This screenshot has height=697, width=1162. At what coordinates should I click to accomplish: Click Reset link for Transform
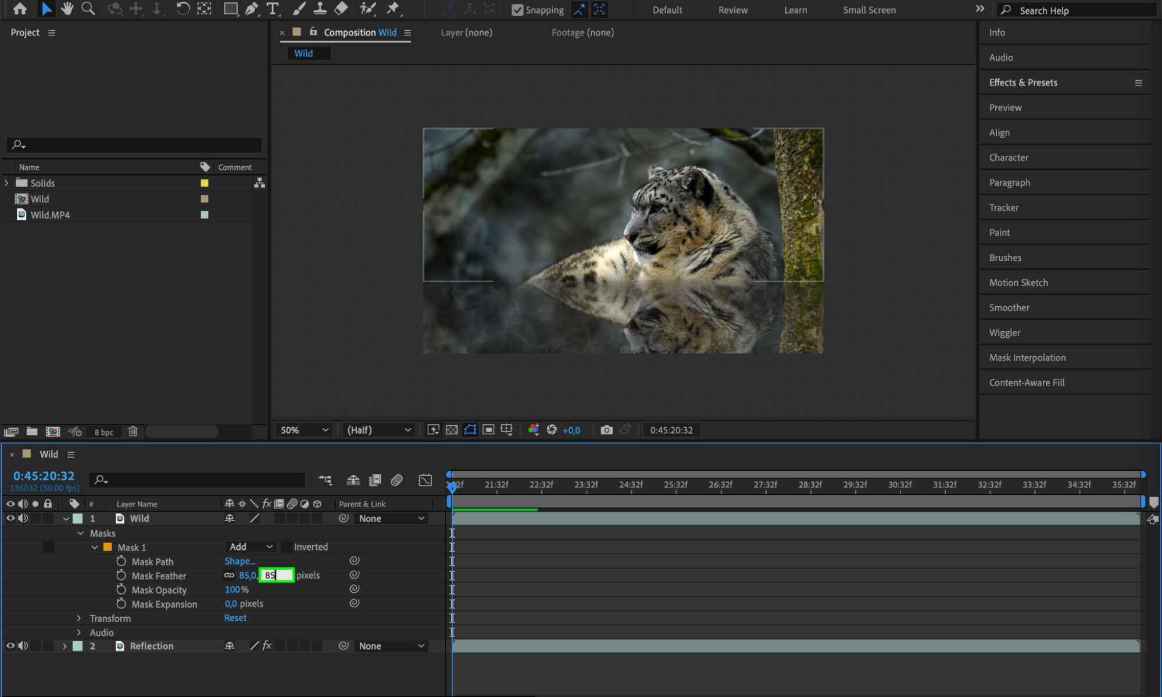pyautogui.click(x=235, y=618)
